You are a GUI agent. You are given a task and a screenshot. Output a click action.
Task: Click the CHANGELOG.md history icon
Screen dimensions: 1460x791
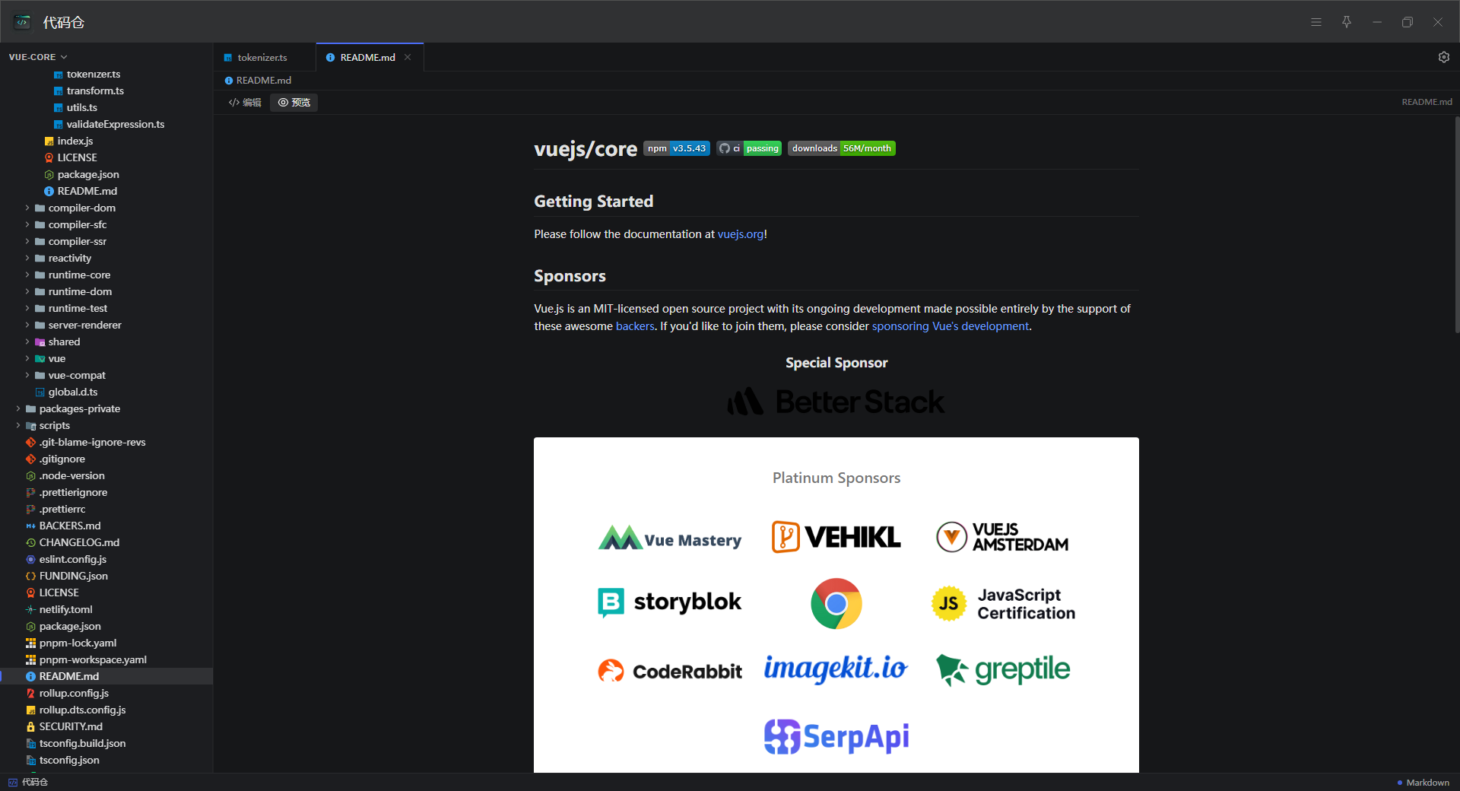tap(30, 542)
